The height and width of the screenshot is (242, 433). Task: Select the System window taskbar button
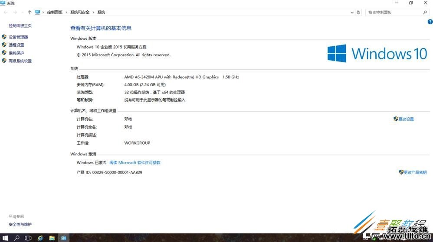click(x=64, y=238)
